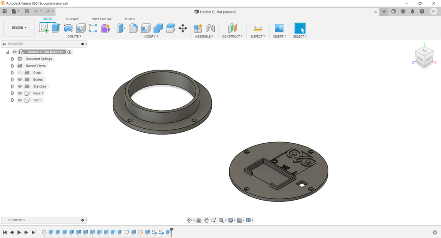Click the Move/Copy arrows icon
Viewport: 441px width, 238px height.
183,28
